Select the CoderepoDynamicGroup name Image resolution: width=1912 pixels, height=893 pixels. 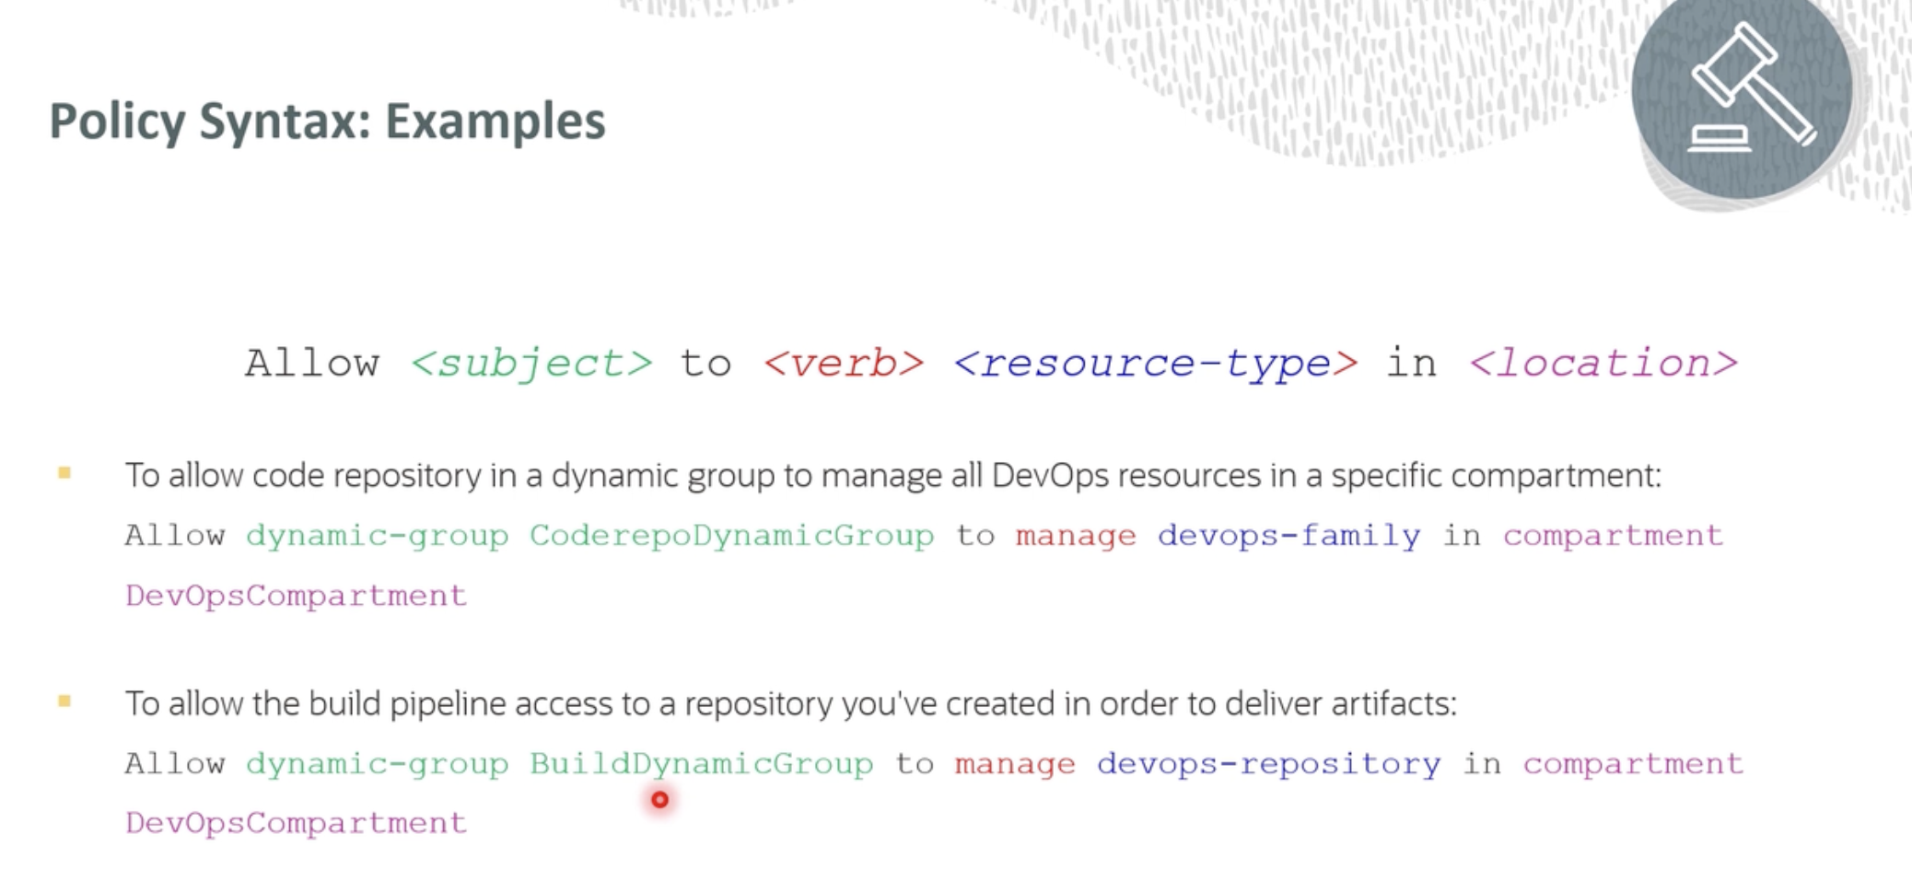click(x=731, y=536)
